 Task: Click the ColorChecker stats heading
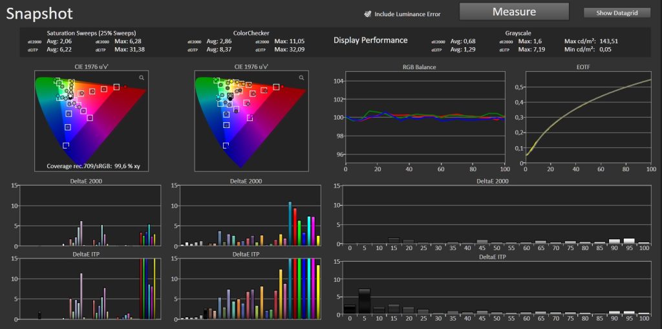point(251,33)
